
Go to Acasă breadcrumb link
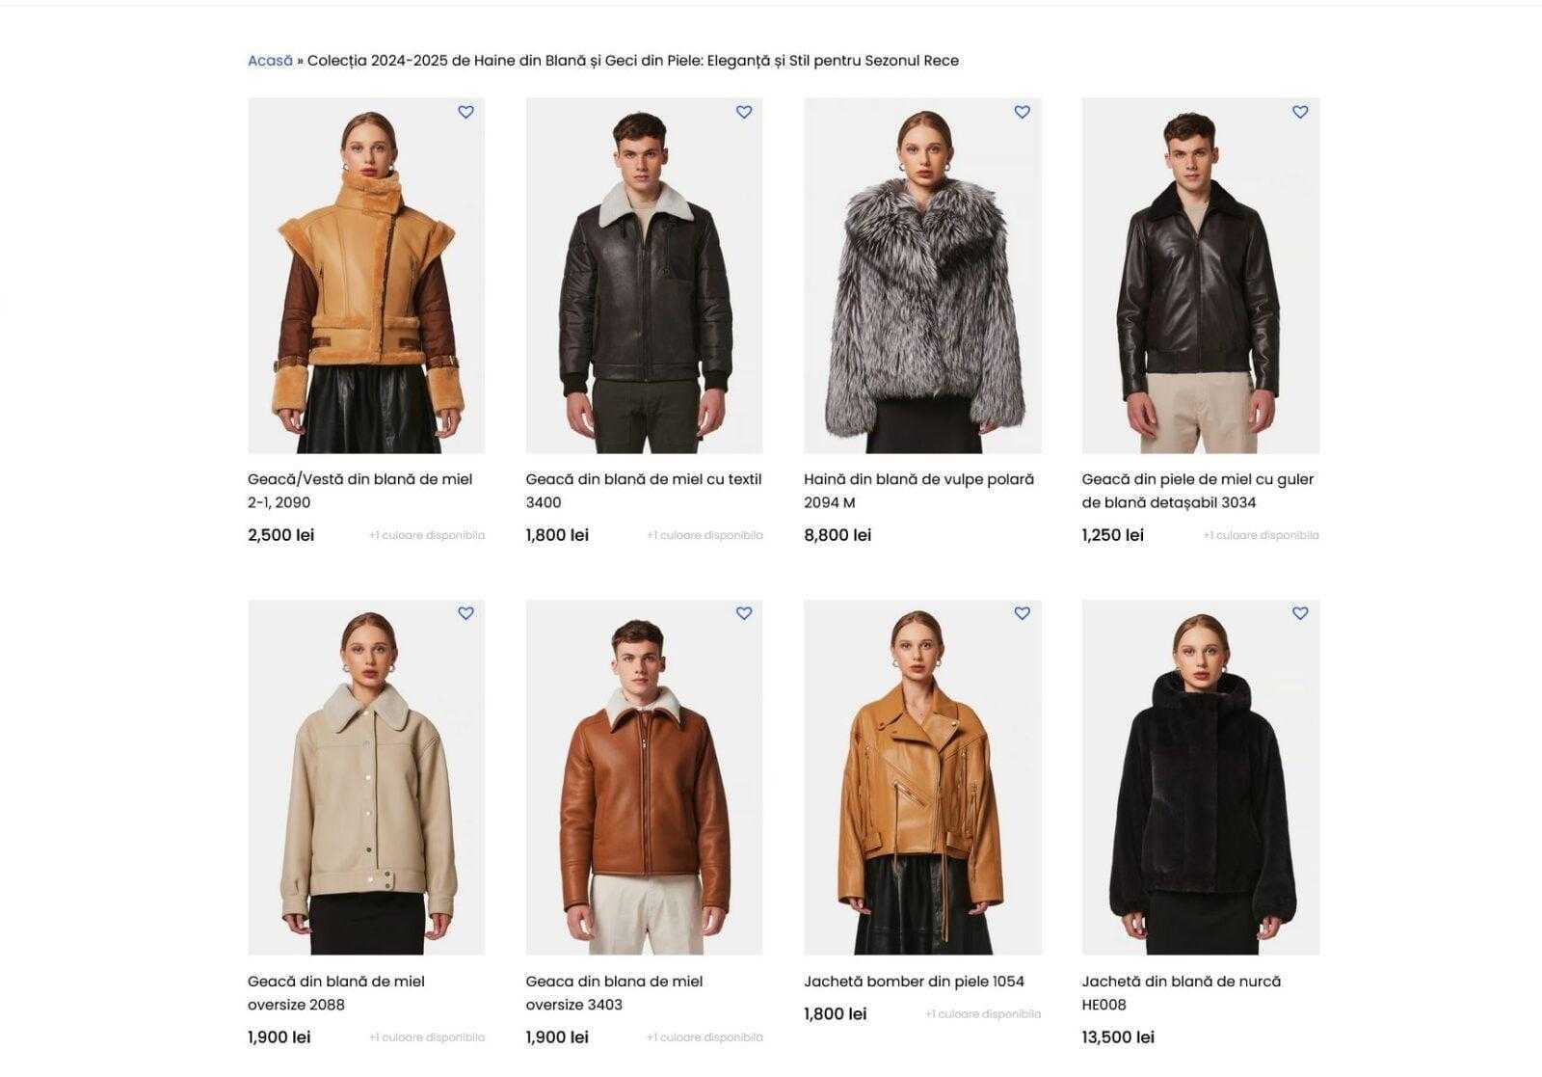click(x=270, y=61)
